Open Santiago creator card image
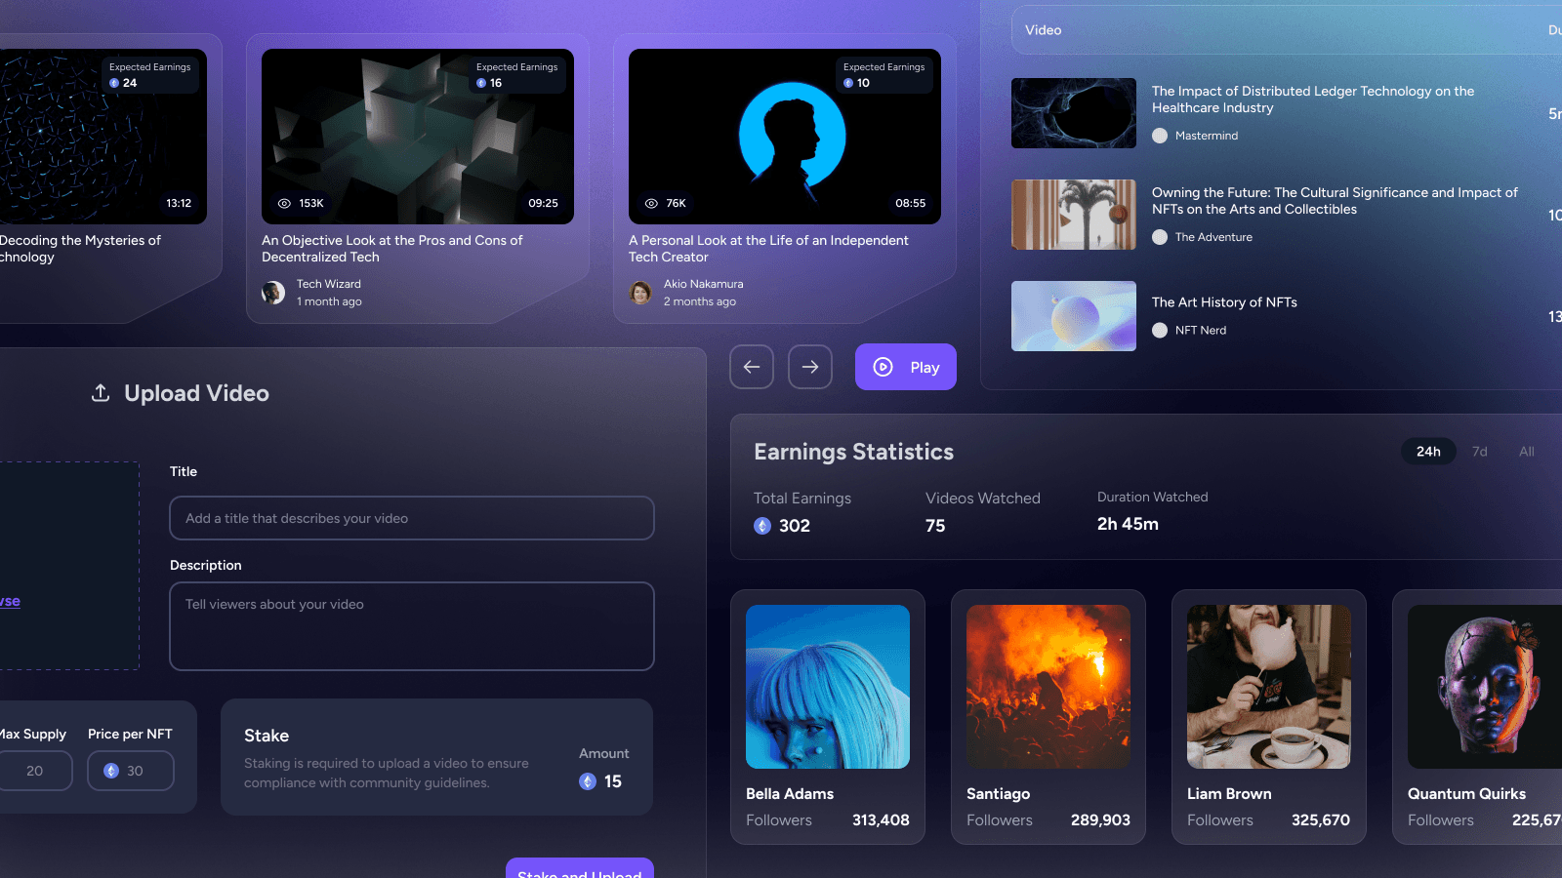This screenshot has width=1562, height=878. tap(1048, 687)
